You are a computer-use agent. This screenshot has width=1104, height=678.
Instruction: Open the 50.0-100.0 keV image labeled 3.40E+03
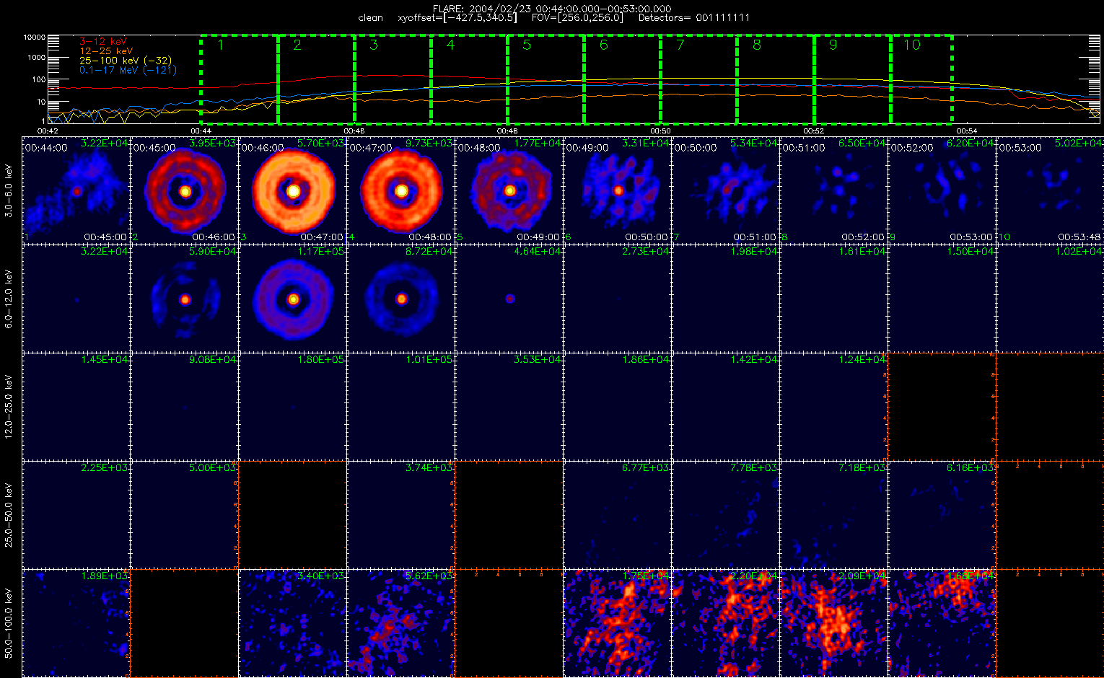[x=293, y=623]
